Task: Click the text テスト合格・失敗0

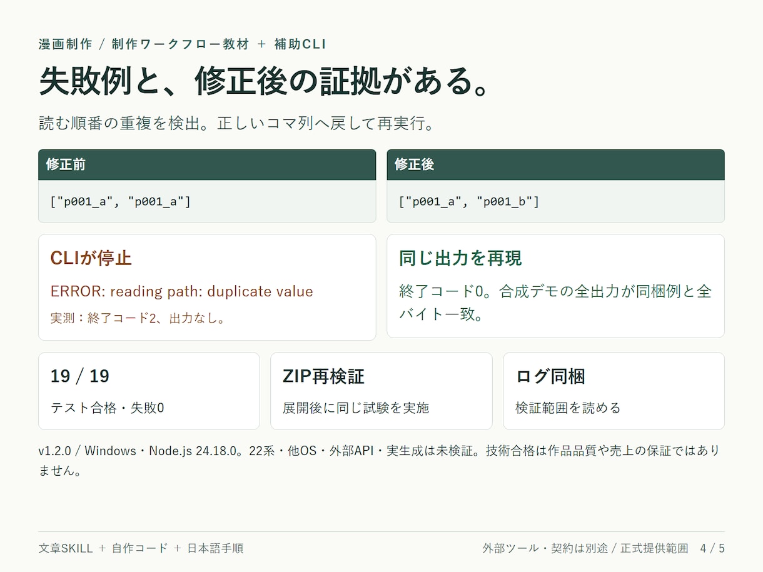Action: [107, 408]
